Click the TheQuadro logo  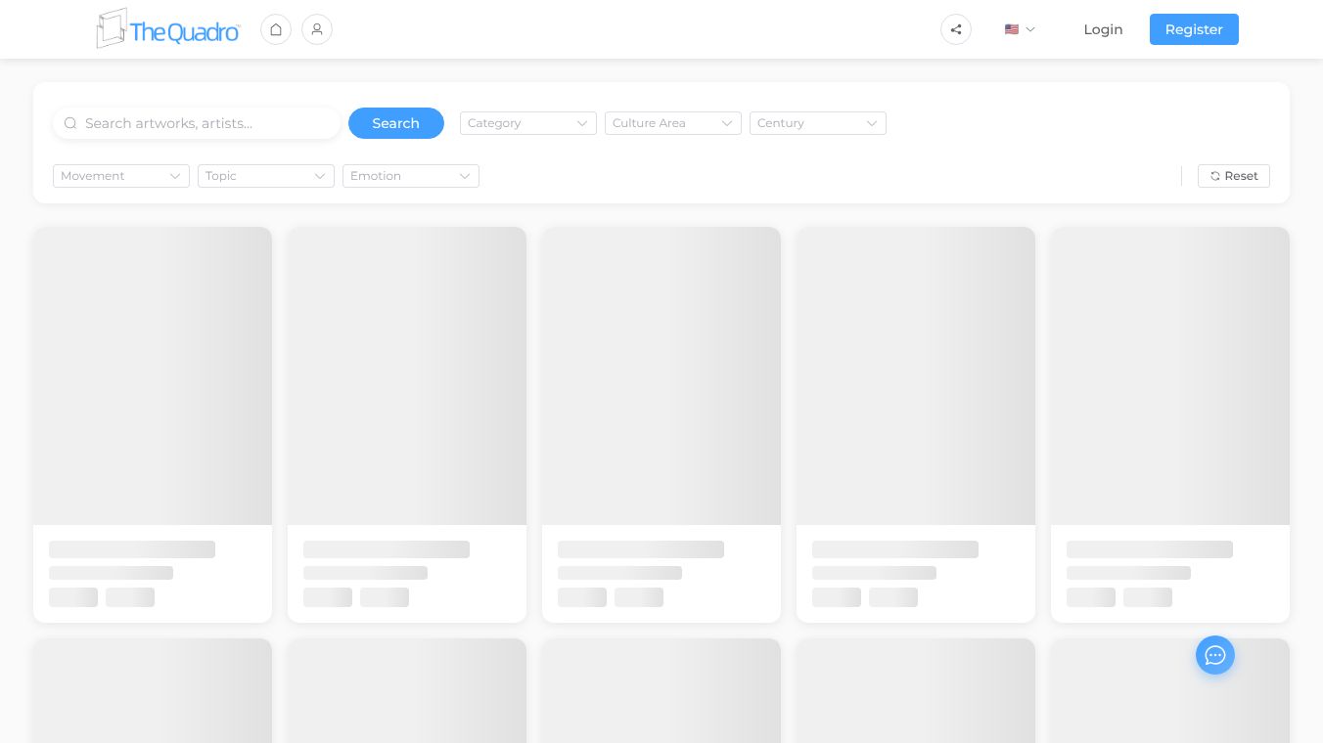pos(168,29)
